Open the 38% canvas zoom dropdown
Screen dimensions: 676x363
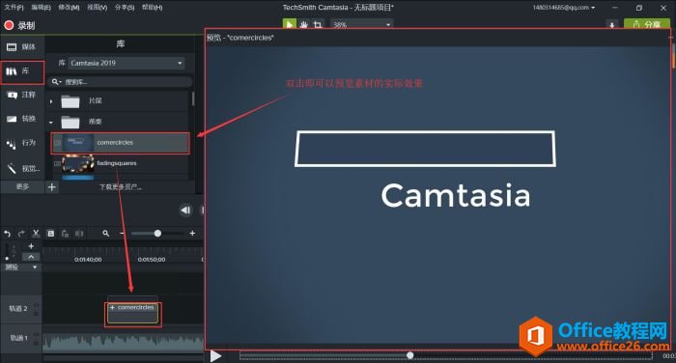[362, 24]
